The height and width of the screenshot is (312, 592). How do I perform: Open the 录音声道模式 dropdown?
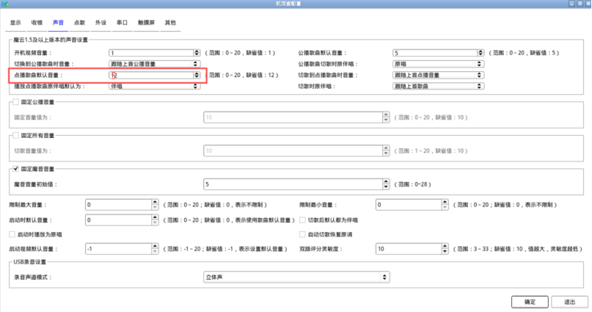coord(296,277)
